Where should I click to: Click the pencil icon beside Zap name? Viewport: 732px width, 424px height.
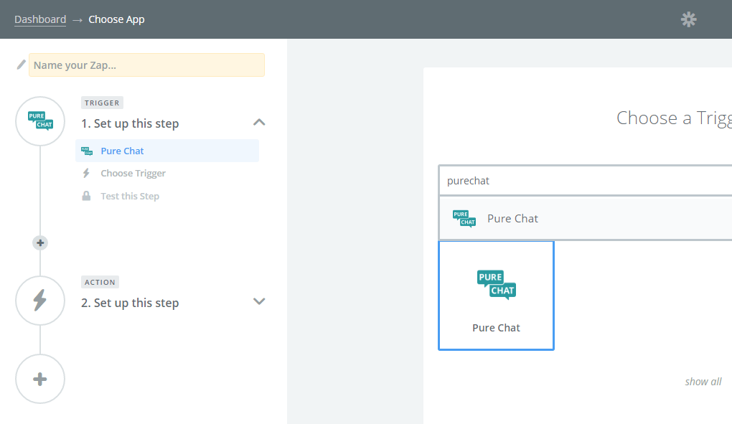[21, 65]
